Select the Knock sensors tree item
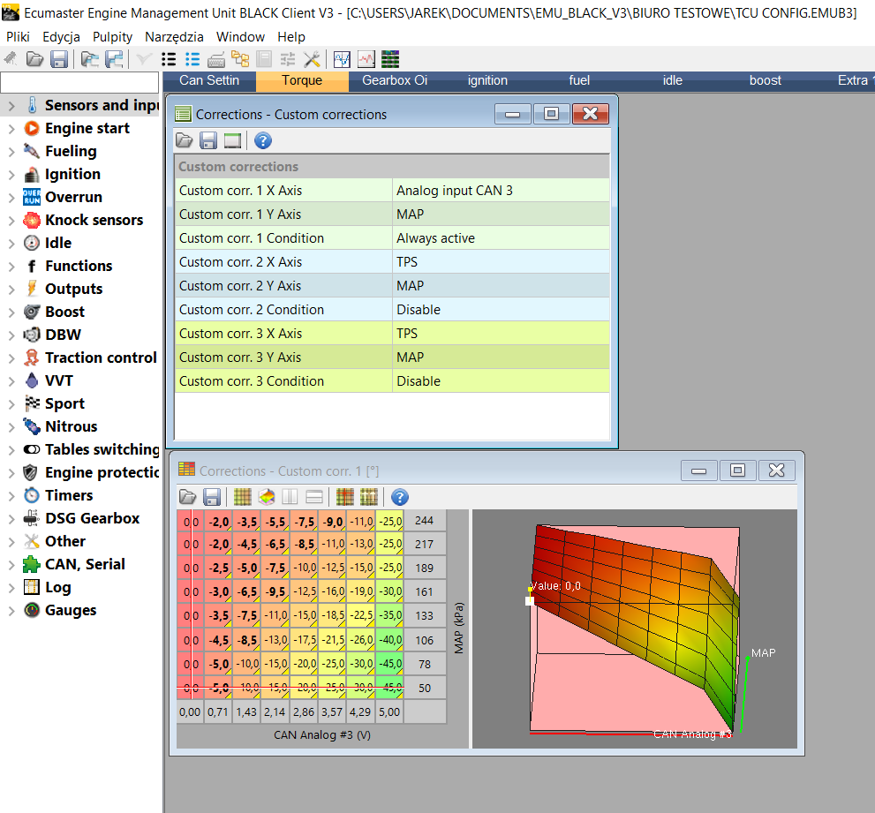 click(x=94, y=220)
